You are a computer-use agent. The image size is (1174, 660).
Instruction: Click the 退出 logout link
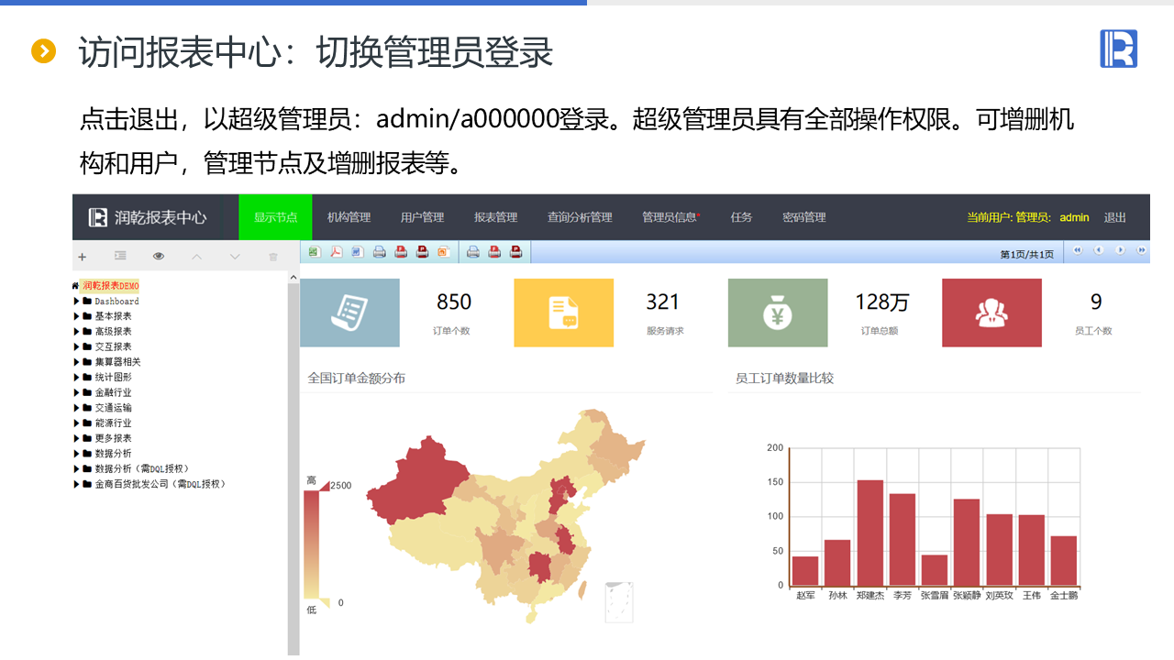pos(1114,217)
